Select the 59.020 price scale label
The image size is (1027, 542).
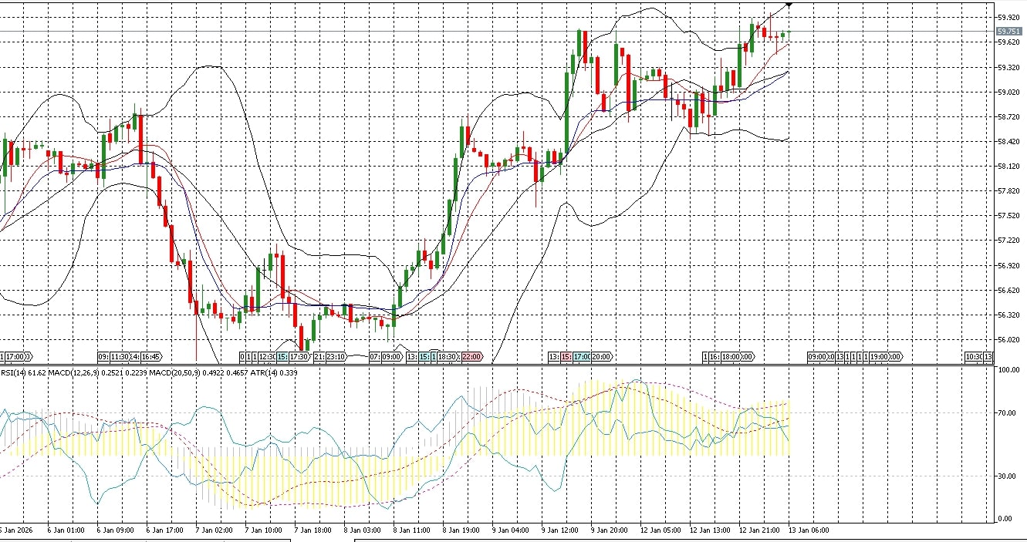(1007, 93)
